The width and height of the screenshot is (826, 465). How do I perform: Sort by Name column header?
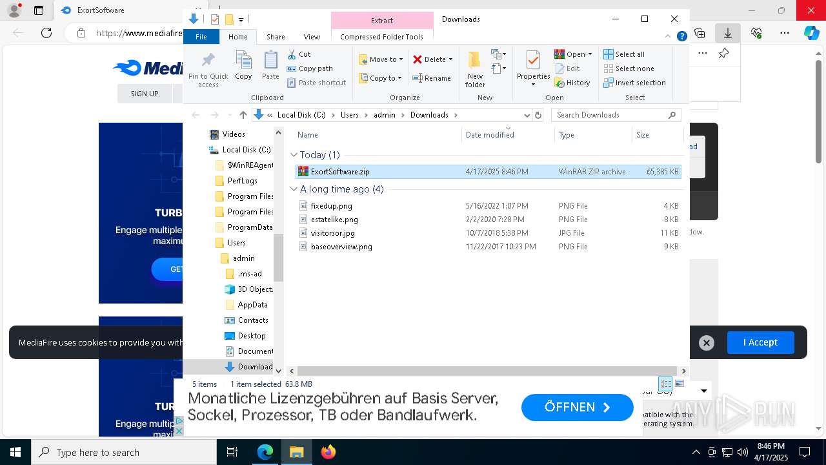(378, 135)
